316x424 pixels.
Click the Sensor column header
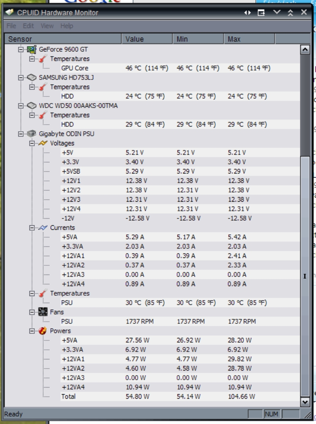tap(63, 39)
